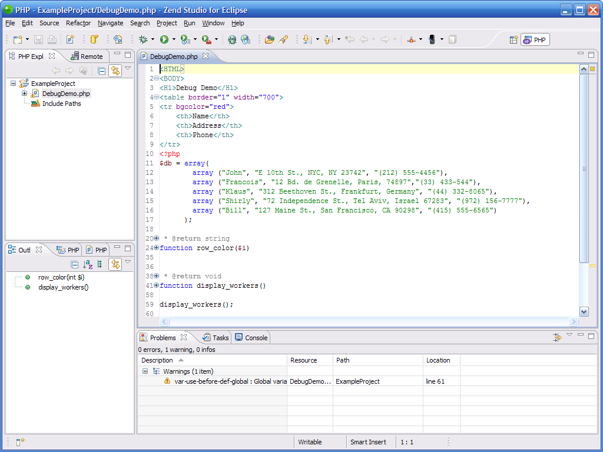The height and width of the screenshot is (452, 603).
Task: Minimize the Problems view panel
Action: click(x=581, y=335)
